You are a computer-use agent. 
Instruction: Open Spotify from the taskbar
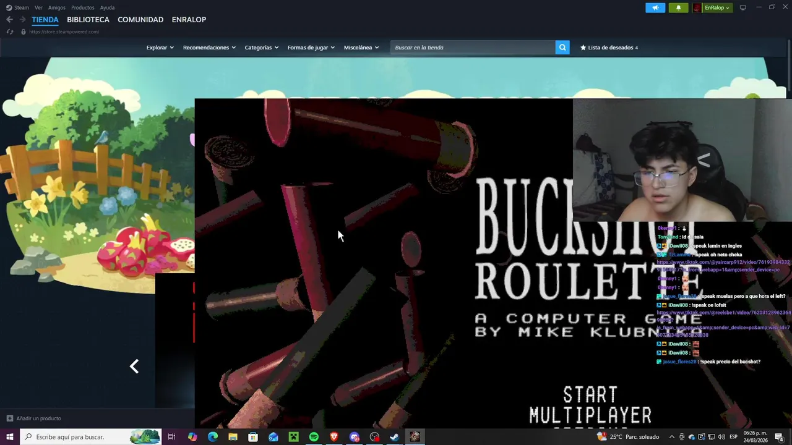314,437
